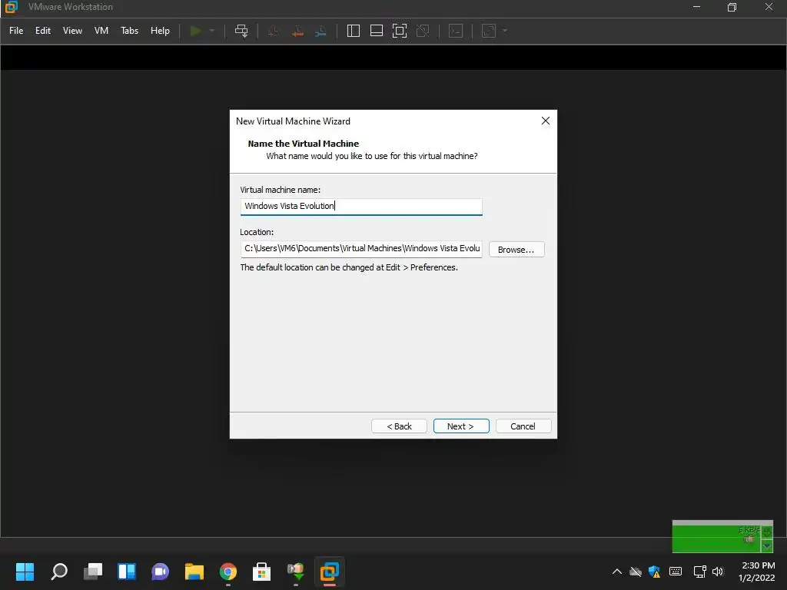Click the installer taskbar icon with green arrow
This screenshot has width=787, height=590.
(296, 572)
